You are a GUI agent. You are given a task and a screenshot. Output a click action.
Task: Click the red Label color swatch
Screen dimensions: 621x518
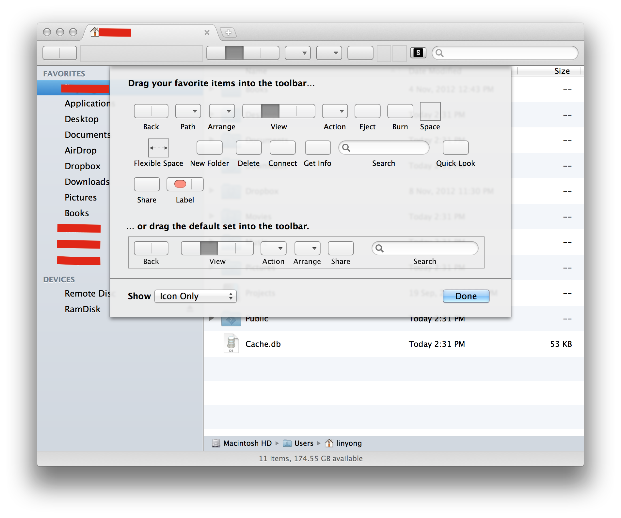coord(180,184)
